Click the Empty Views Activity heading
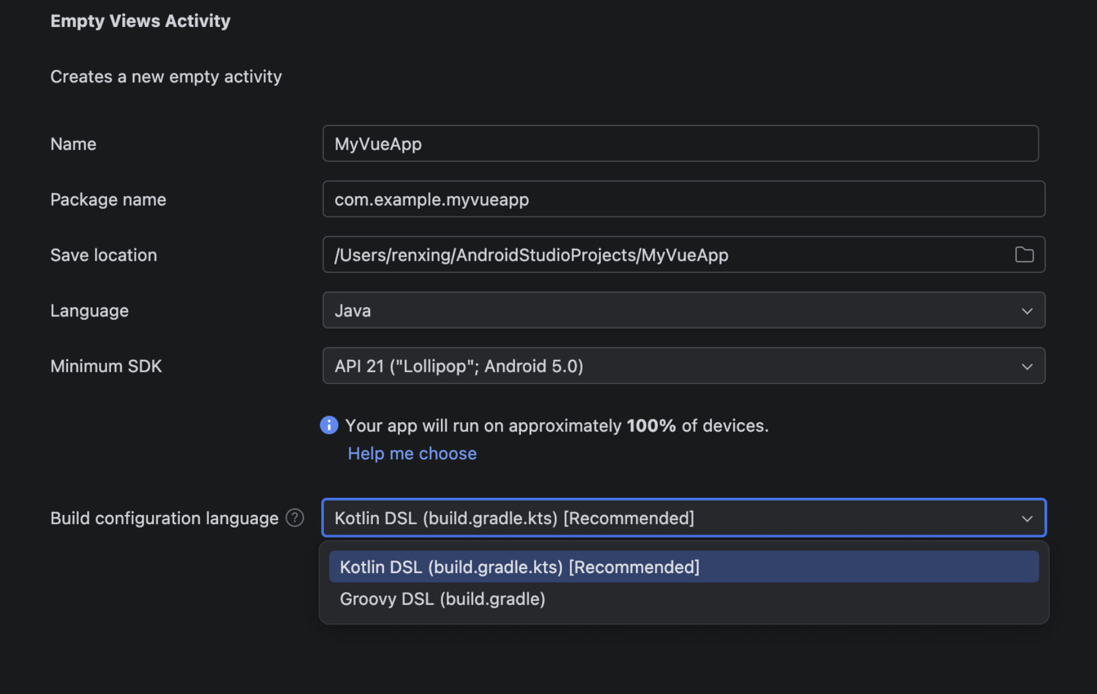This screenshot has width=1097, height=694. pos(140,21)
